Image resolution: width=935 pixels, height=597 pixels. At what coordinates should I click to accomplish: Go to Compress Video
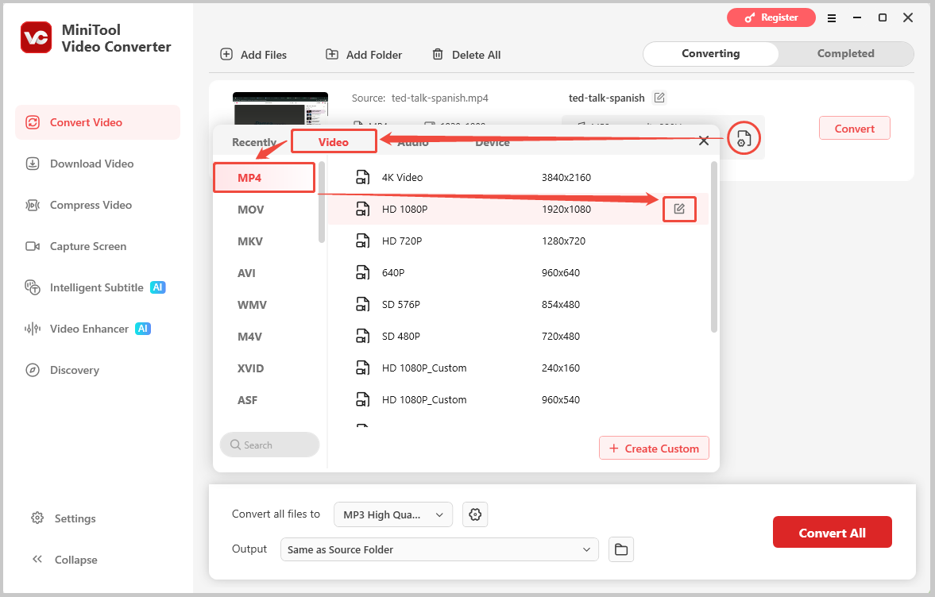pos(78,205)
